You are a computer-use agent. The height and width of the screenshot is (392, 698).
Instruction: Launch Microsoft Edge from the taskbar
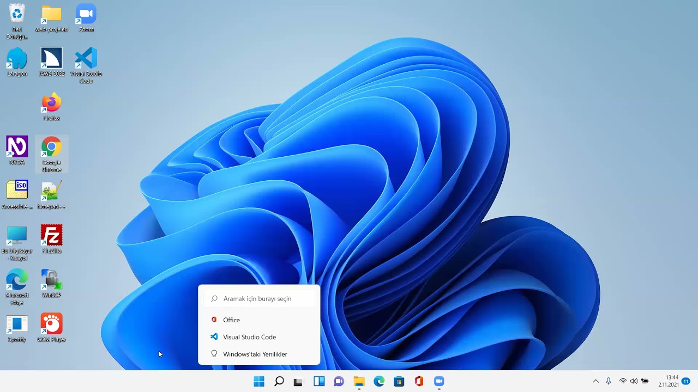(x=379, y=381)
